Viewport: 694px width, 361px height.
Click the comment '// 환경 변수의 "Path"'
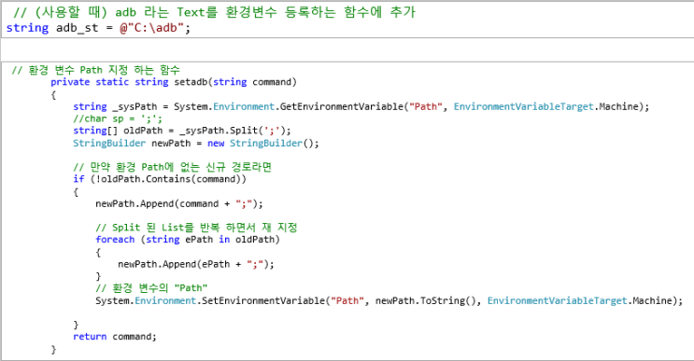[151, 288]
